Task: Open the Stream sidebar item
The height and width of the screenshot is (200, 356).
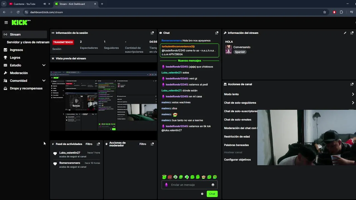Action: coord(25,34)
